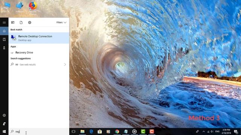
Task: Open File Explorer from the taskbar
Action: tap(82, 132)
